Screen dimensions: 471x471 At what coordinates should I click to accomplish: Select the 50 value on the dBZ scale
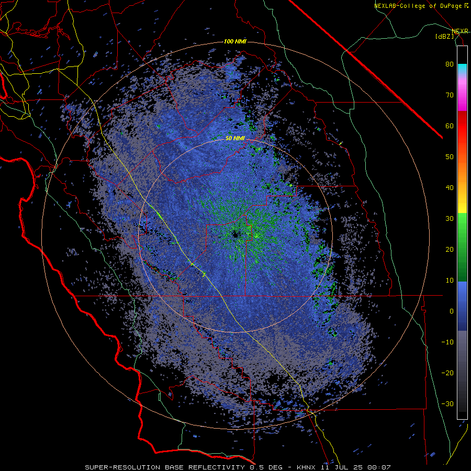pyautogui.click(x=450, y=157)
